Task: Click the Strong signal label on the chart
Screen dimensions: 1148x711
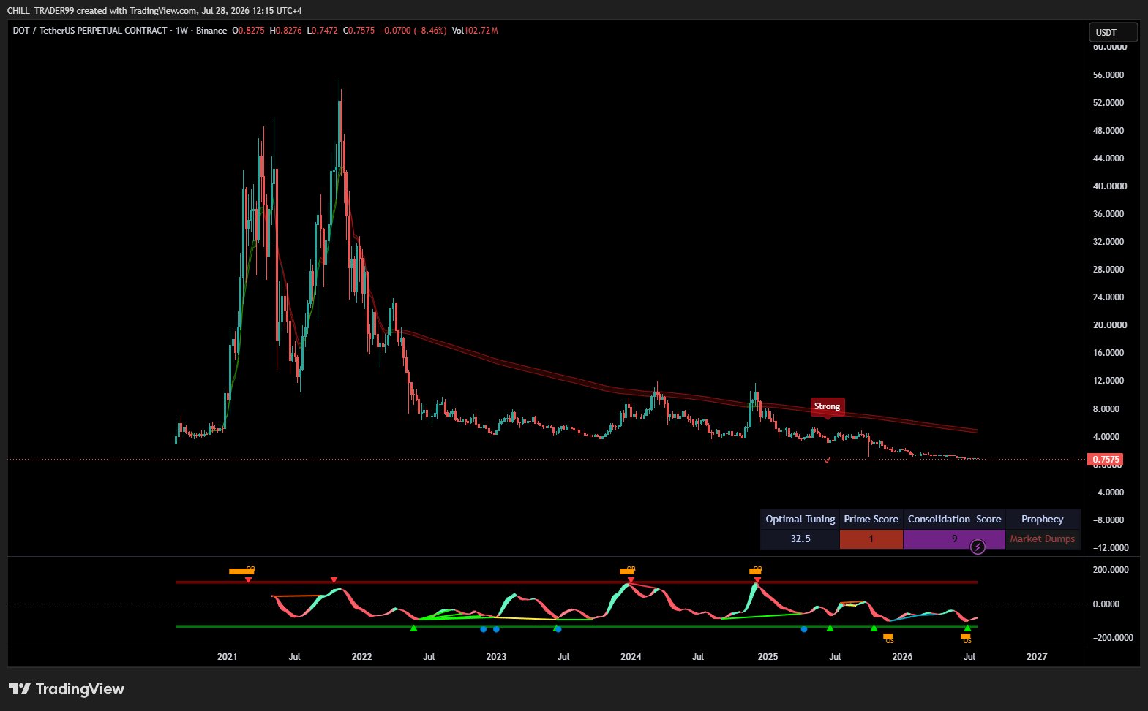Action: pos(828,406)
